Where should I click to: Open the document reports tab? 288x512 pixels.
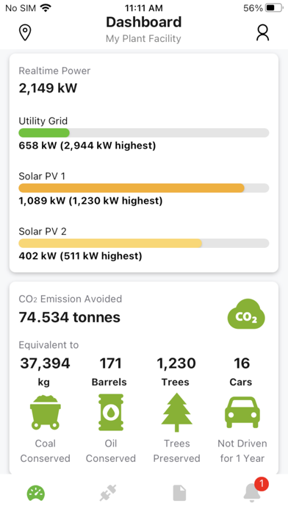[x=179, y=493]
